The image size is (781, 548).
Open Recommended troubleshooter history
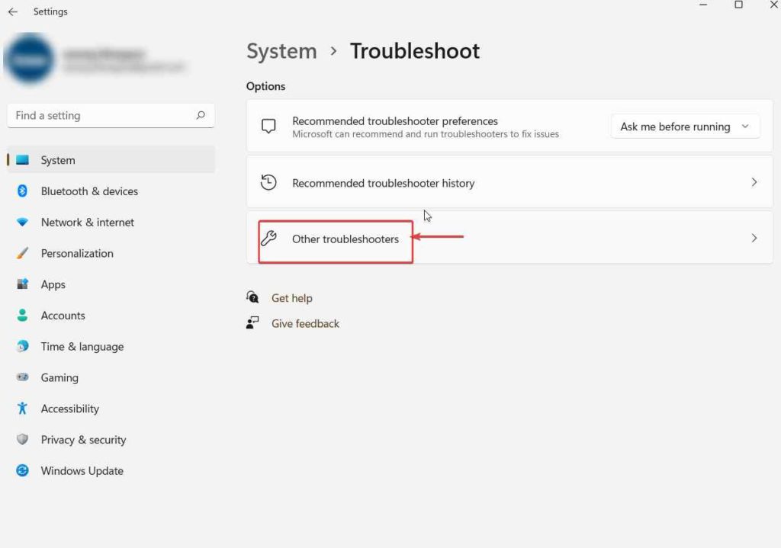click(x=509, y=182)
